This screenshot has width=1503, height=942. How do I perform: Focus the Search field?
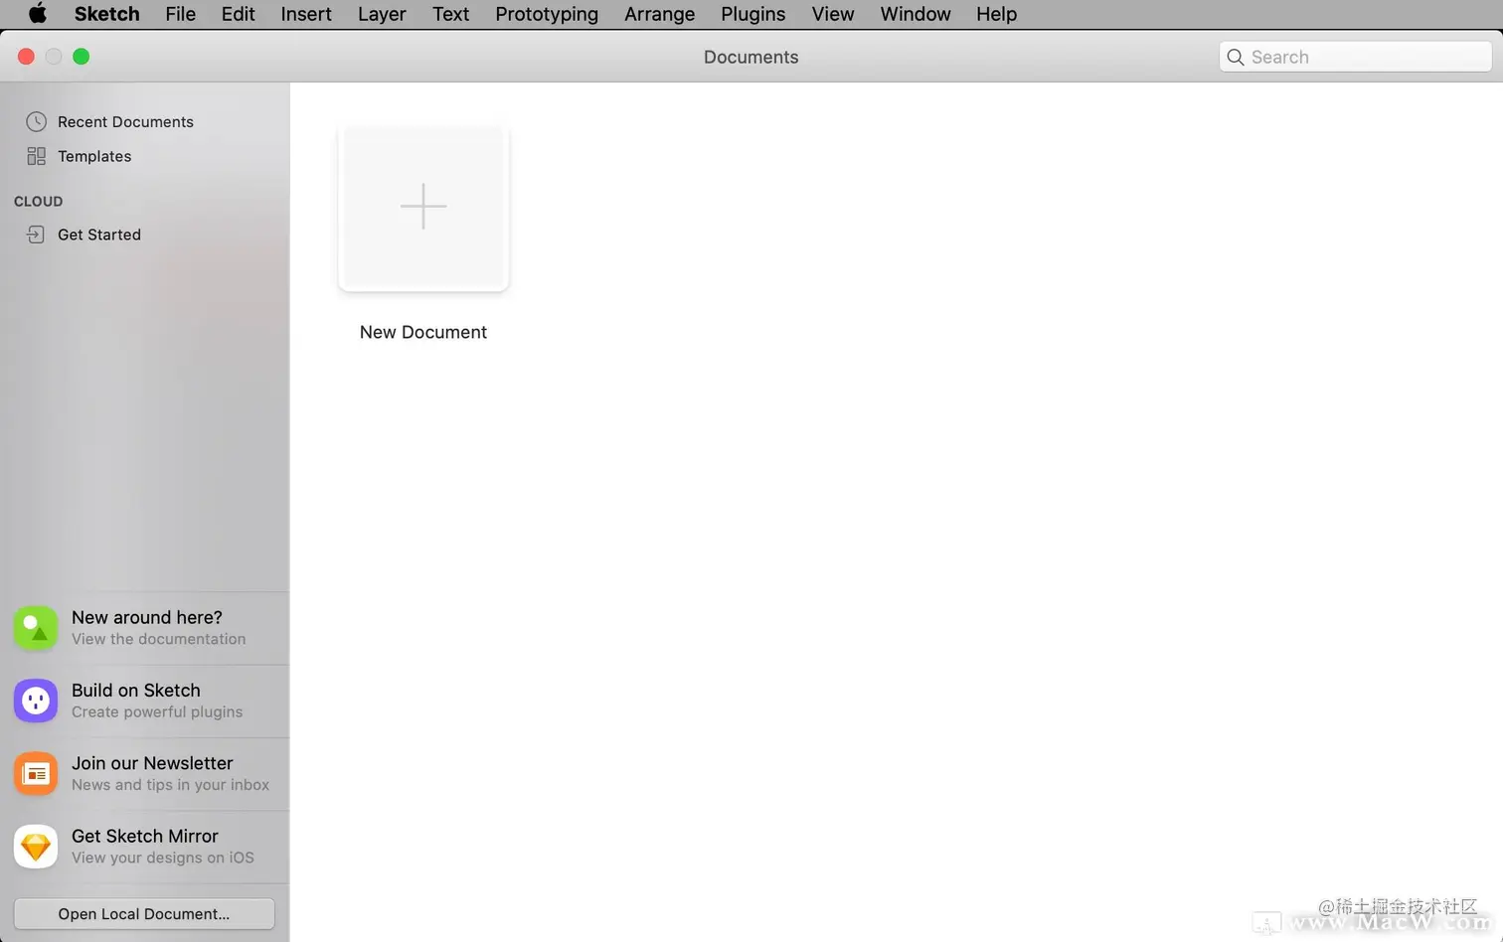(x=1356, y=57)
